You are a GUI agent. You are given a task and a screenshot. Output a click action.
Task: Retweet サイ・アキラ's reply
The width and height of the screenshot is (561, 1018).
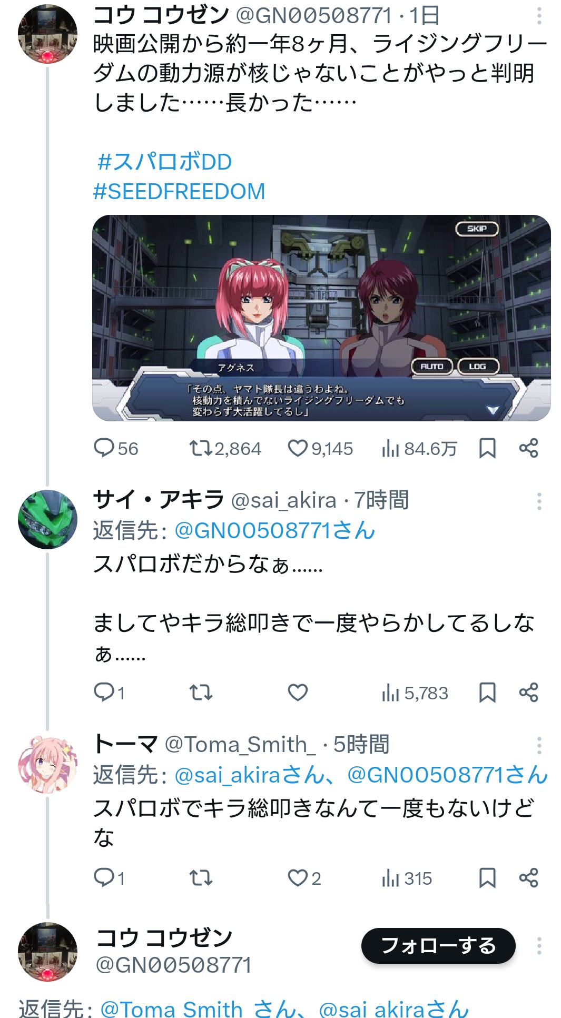(201, 693)
